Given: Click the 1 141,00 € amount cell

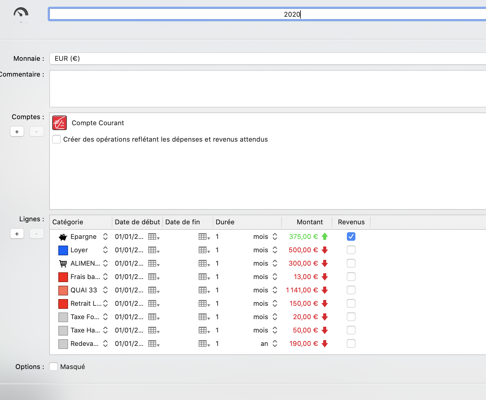Looking at the screenshot, I should click(x=302, y=290).
